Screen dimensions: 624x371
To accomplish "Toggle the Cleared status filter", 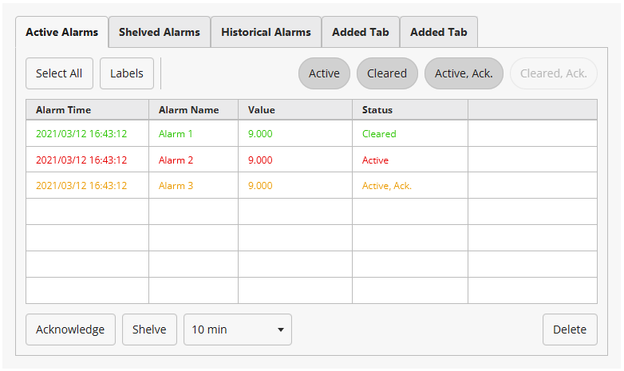I will [x=387, y=73].
